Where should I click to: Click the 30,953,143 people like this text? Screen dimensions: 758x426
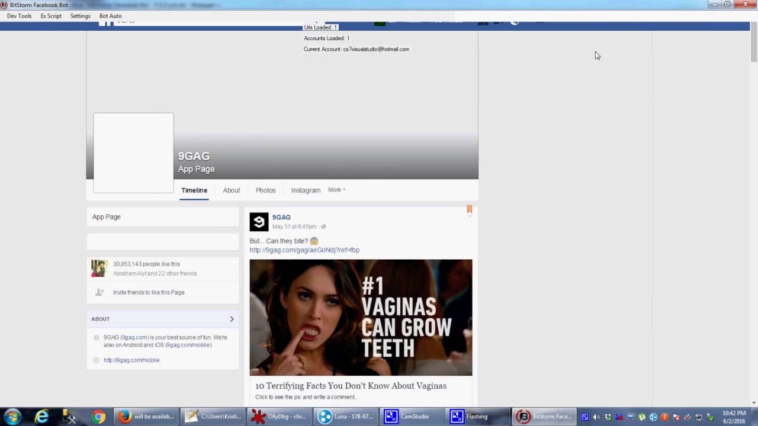tap(146, 264)
